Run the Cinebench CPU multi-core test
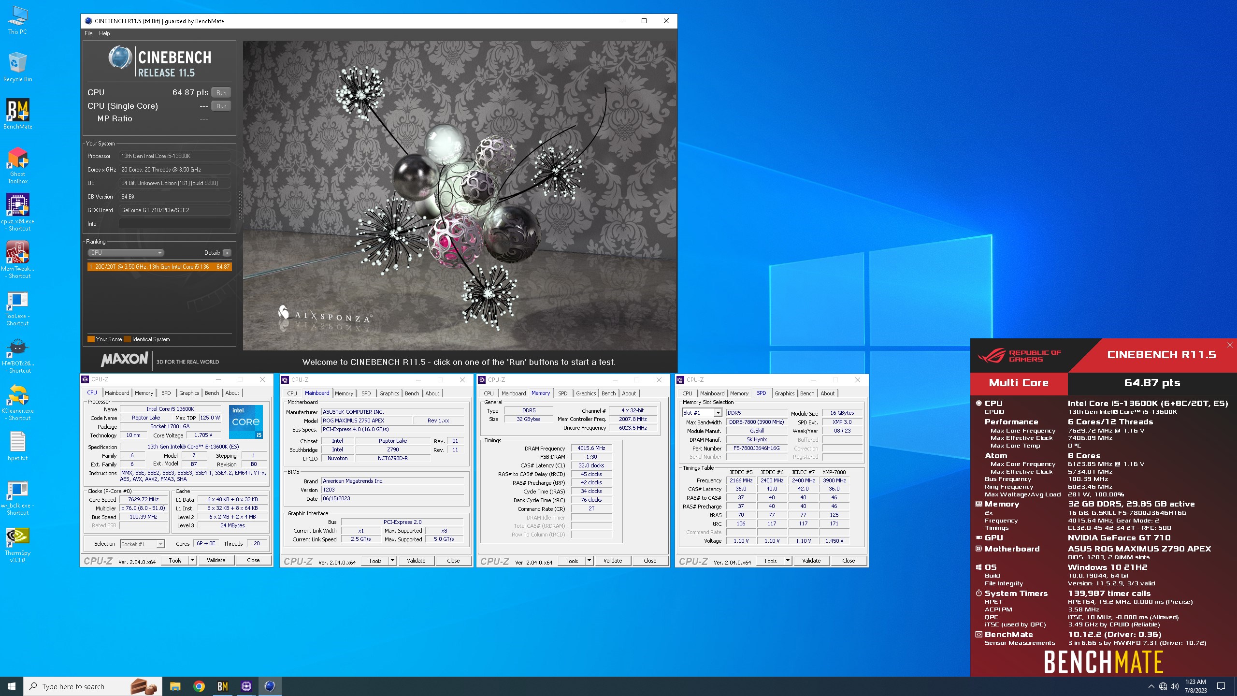Image resolution: width=1237 pixels, height=696 pixels. 221,92
